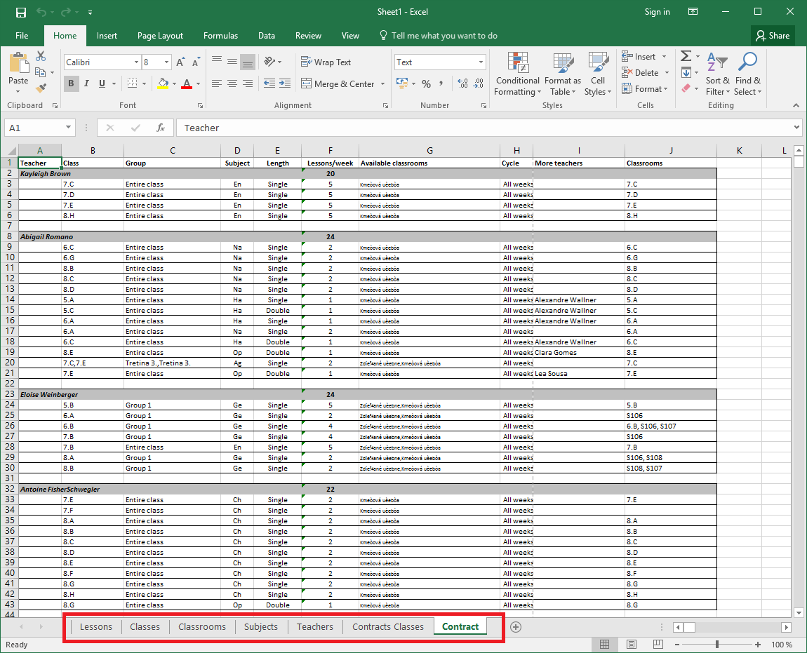The image size is (807, 653).
Task: Click the Format Painter brush icon
Action: pyautogui.click(x=41, y=88)
